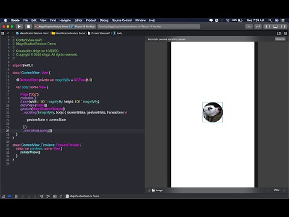The image size is (289, 217).
Task: Click the import SwiftUI code line
Action: tap(22, 65)
